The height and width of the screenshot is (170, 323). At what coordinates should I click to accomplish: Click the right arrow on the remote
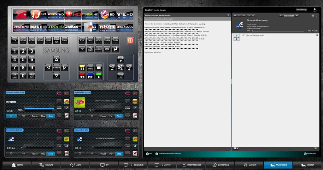(x=64, y=68)
